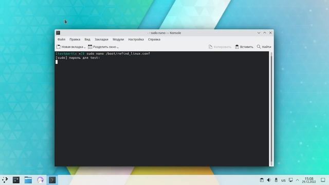Screen dimensions: 329x185
Task: Open the Справка menu
Action: coord(154,40)
